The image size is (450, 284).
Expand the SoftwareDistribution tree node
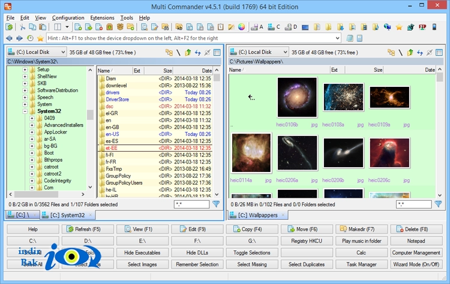(x=25, y=90)
